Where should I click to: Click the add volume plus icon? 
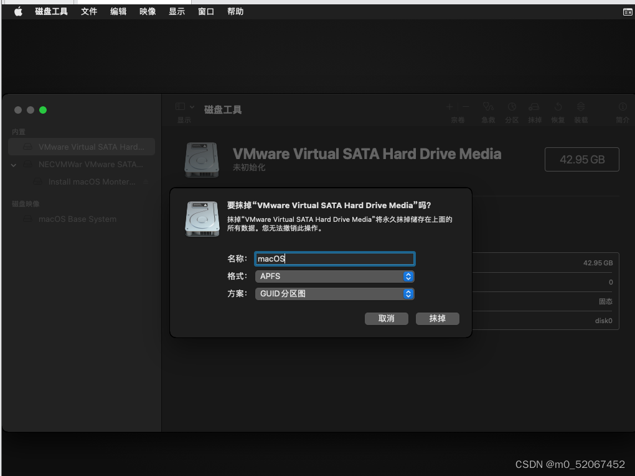tap(449, 107)
